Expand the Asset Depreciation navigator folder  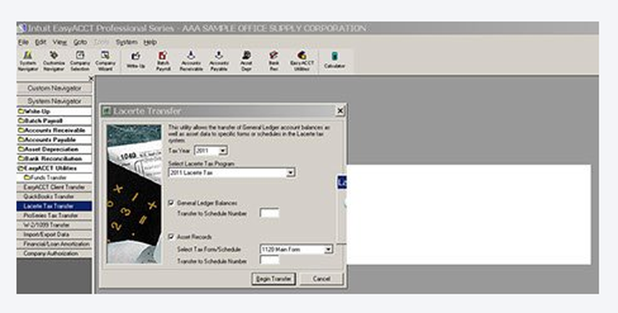tap(54, 149)
